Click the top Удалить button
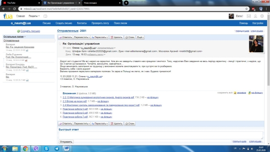270x152 pixels. [116, 37]
